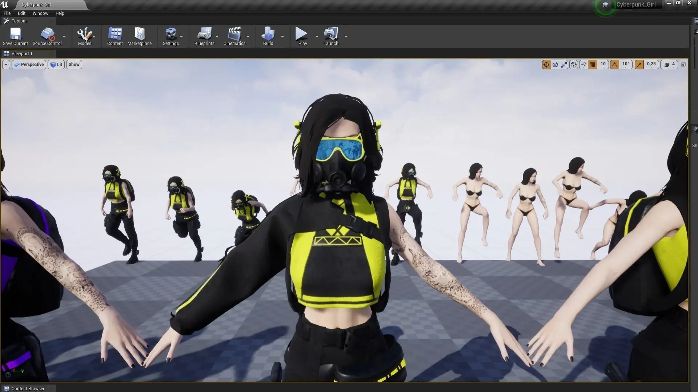Open the grid snap size 10 dropdown
This screenshot has width=698, height=392.
coord(603,65)
